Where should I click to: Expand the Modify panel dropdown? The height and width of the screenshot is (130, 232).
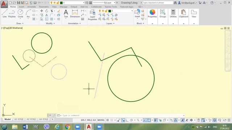pyautogui.click(x=50, y=23)
